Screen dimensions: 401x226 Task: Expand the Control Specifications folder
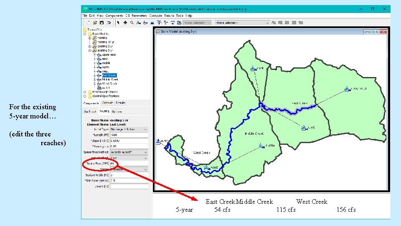coord(85,96)
